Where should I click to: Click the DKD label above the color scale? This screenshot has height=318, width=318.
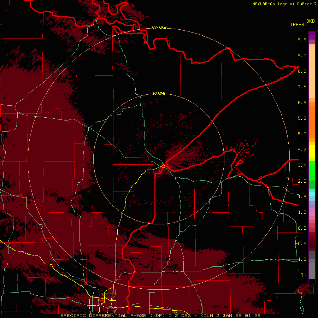pyautogui.click(x=311, y=21)
